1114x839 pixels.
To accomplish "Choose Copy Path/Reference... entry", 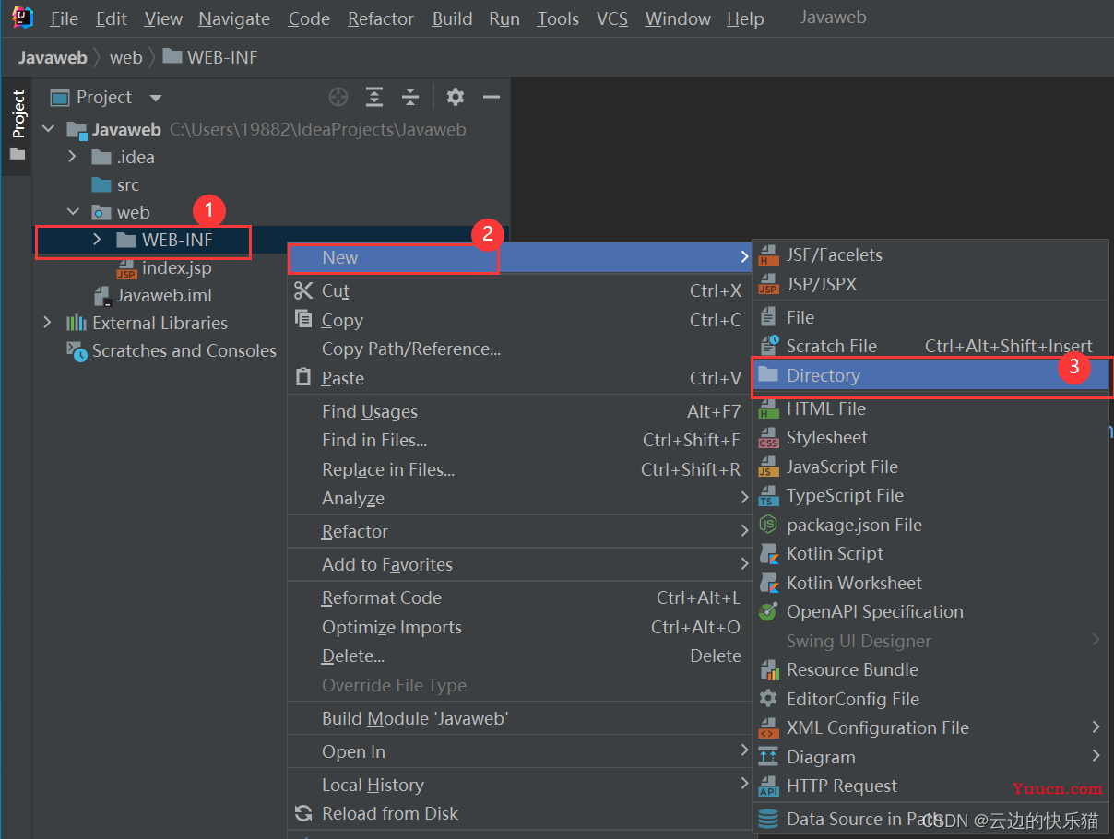I will point(519,349).
